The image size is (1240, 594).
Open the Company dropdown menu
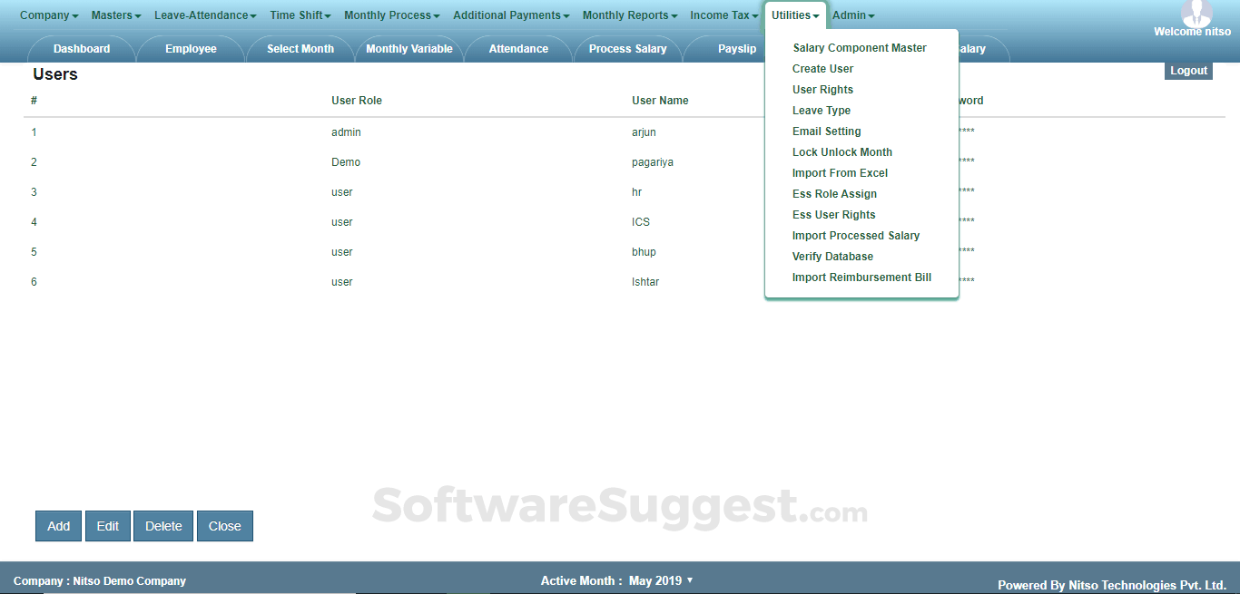pyautogui.click(x=45, y=15)
